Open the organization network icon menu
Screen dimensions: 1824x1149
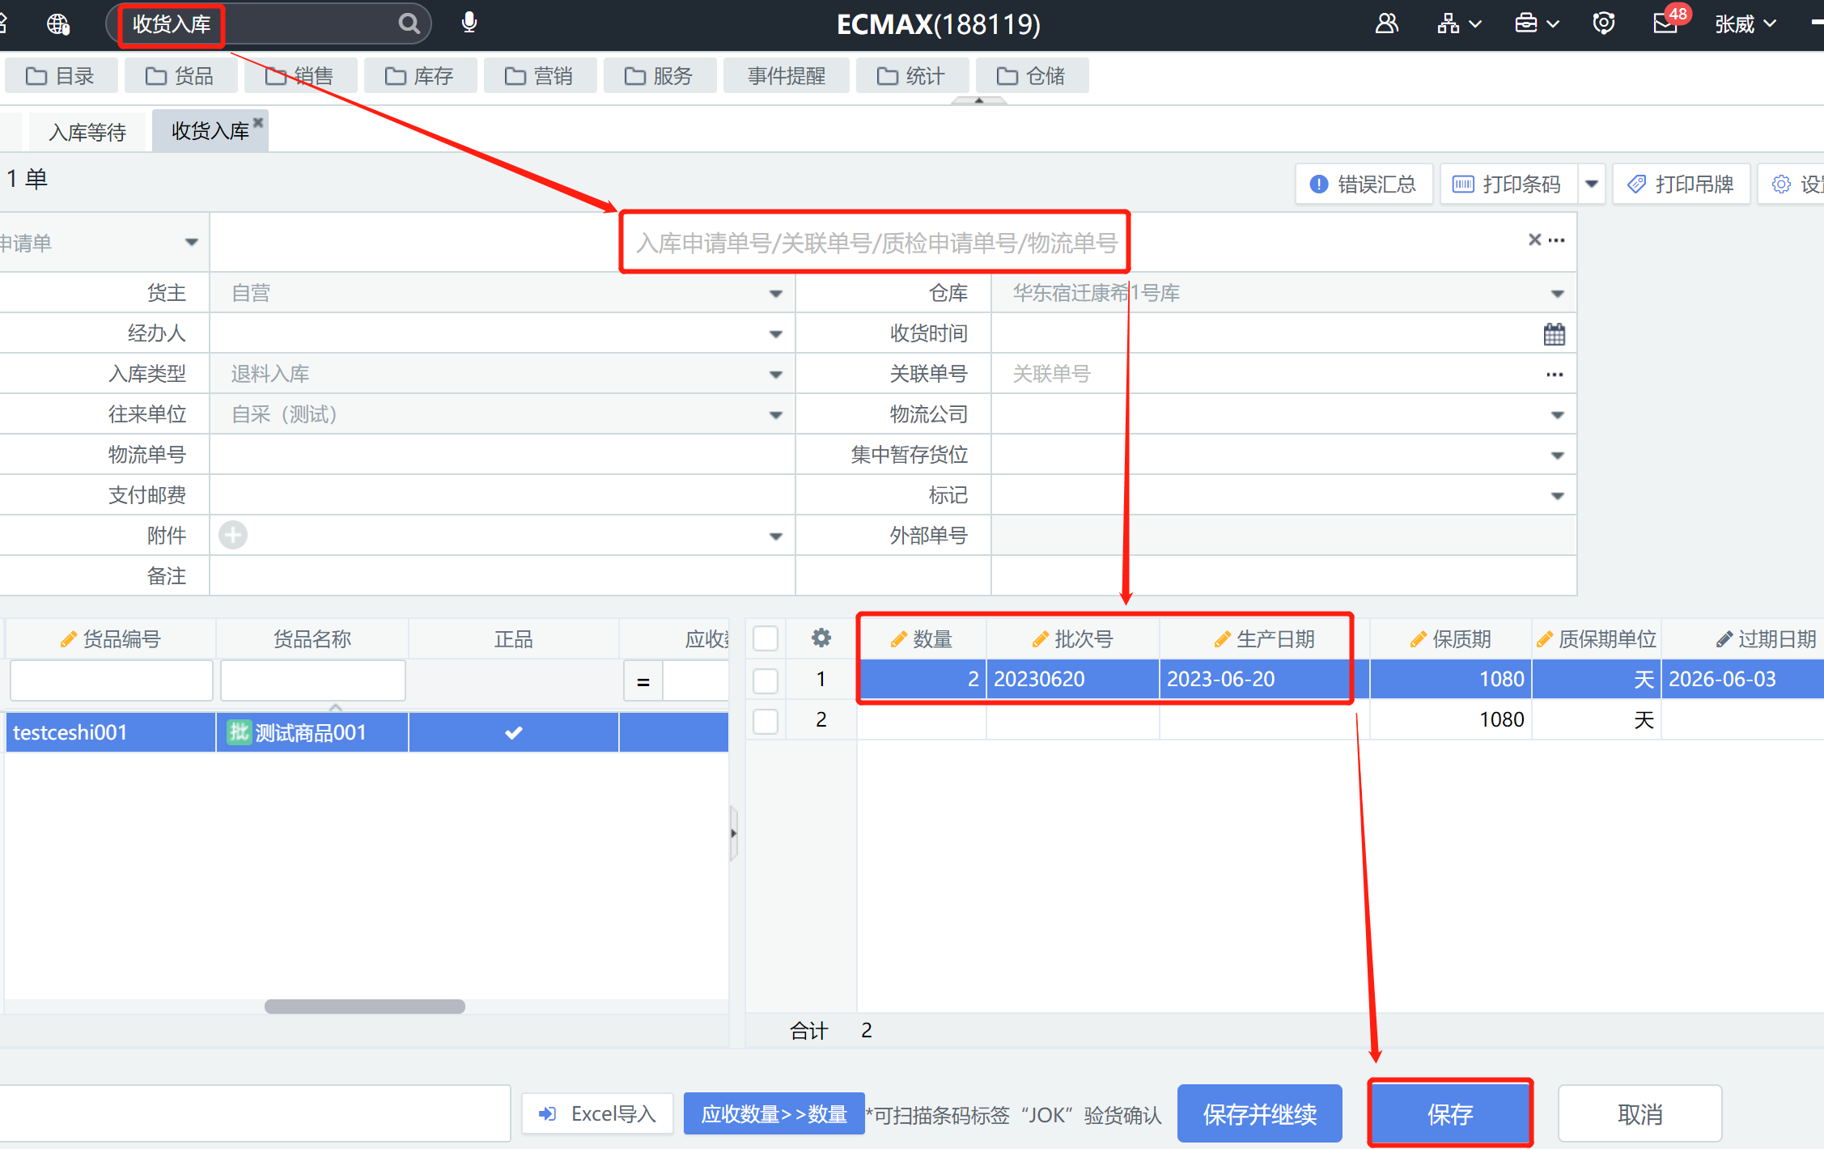1459,23
